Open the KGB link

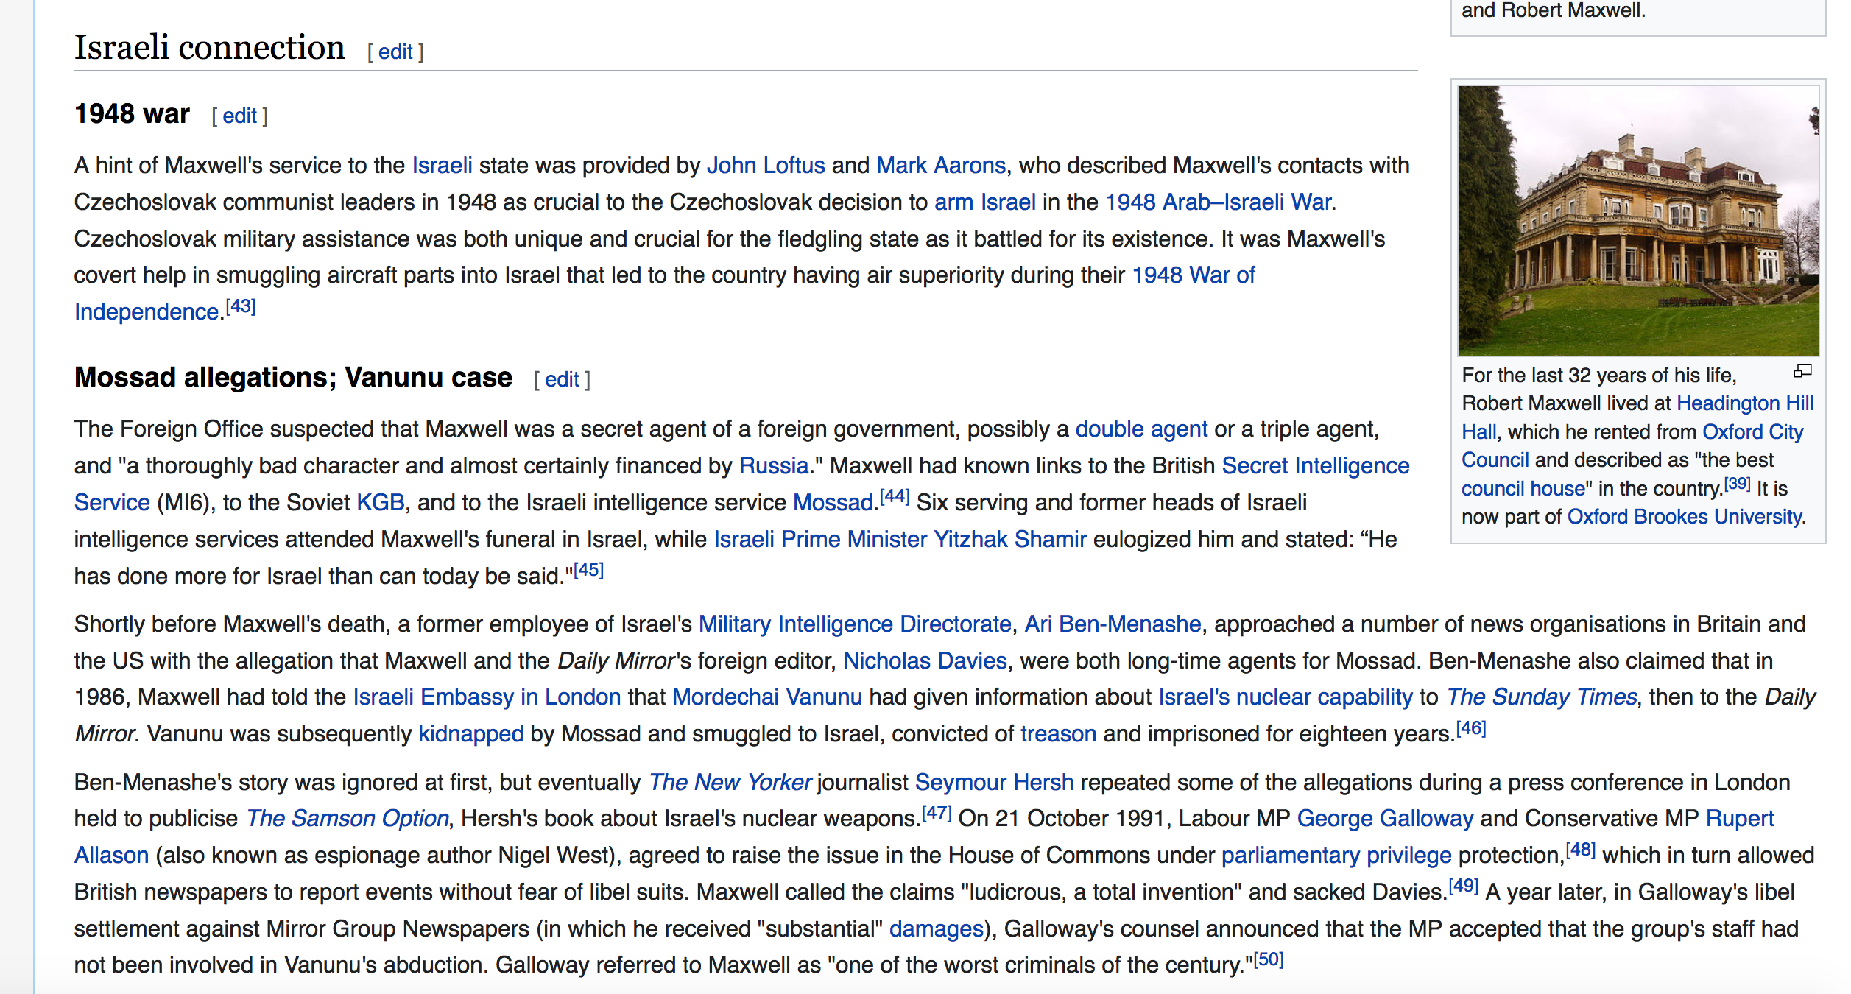pyautogui.click(x=381, y=503)
